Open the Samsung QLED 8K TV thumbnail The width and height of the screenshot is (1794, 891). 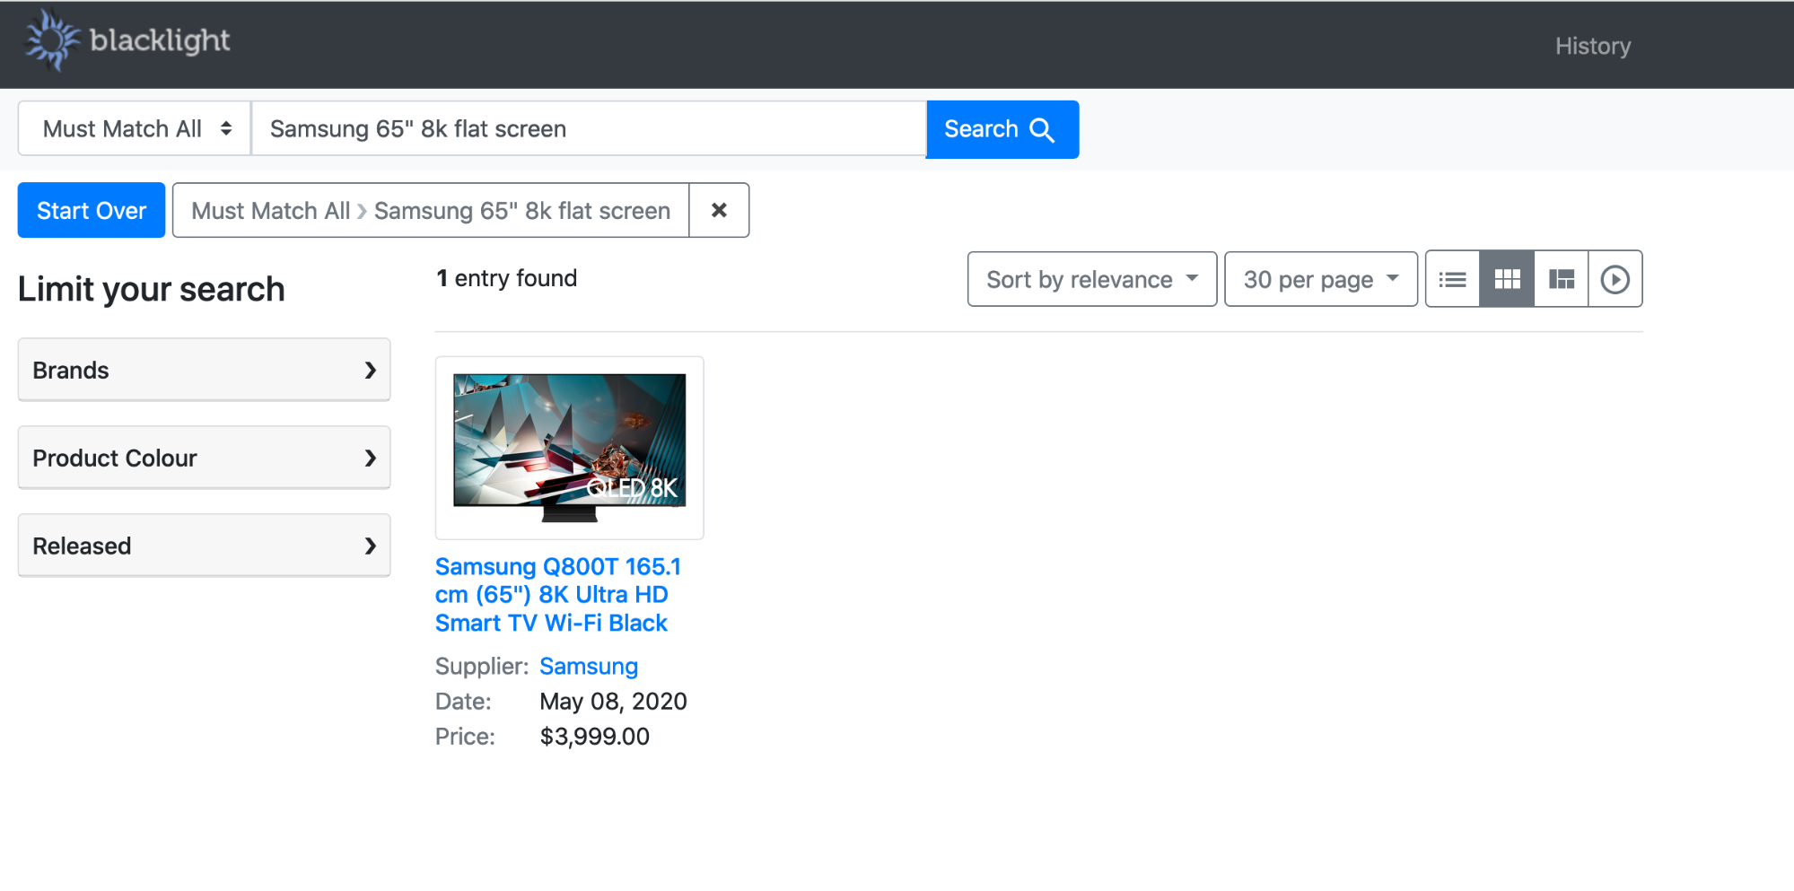click(570, 448)
